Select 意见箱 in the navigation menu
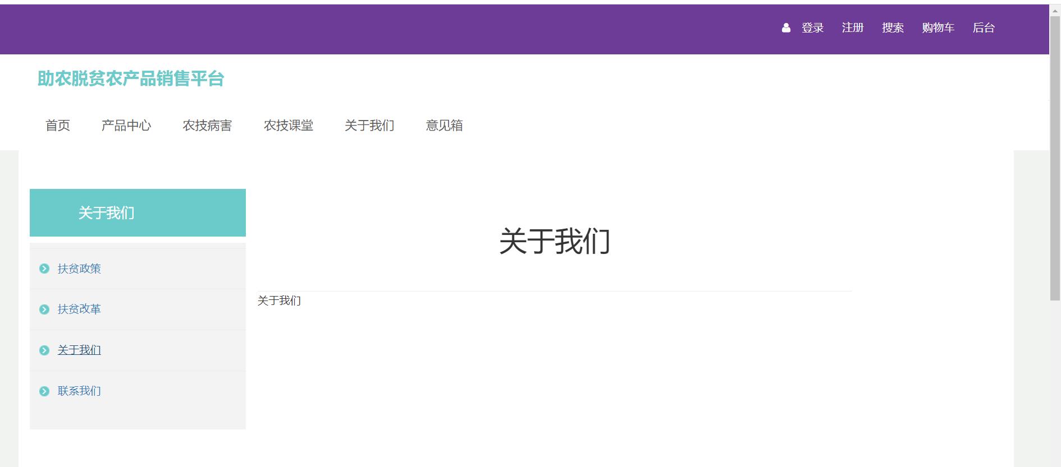 pos(444,126)
